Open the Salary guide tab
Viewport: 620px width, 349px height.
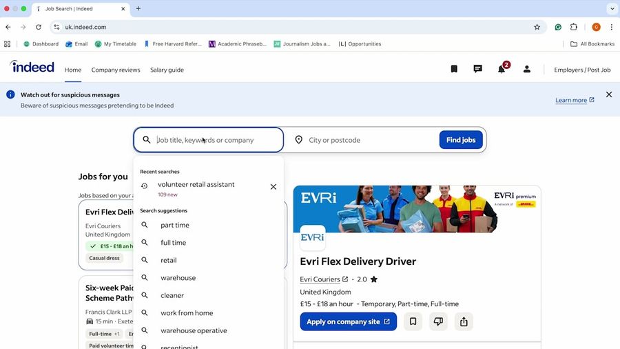[x=167, y=70]
